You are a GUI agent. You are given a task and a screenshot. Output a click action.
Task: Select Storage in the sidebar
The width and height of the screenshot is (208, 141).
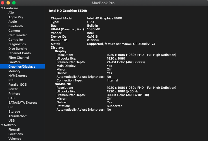click(14, 112)
